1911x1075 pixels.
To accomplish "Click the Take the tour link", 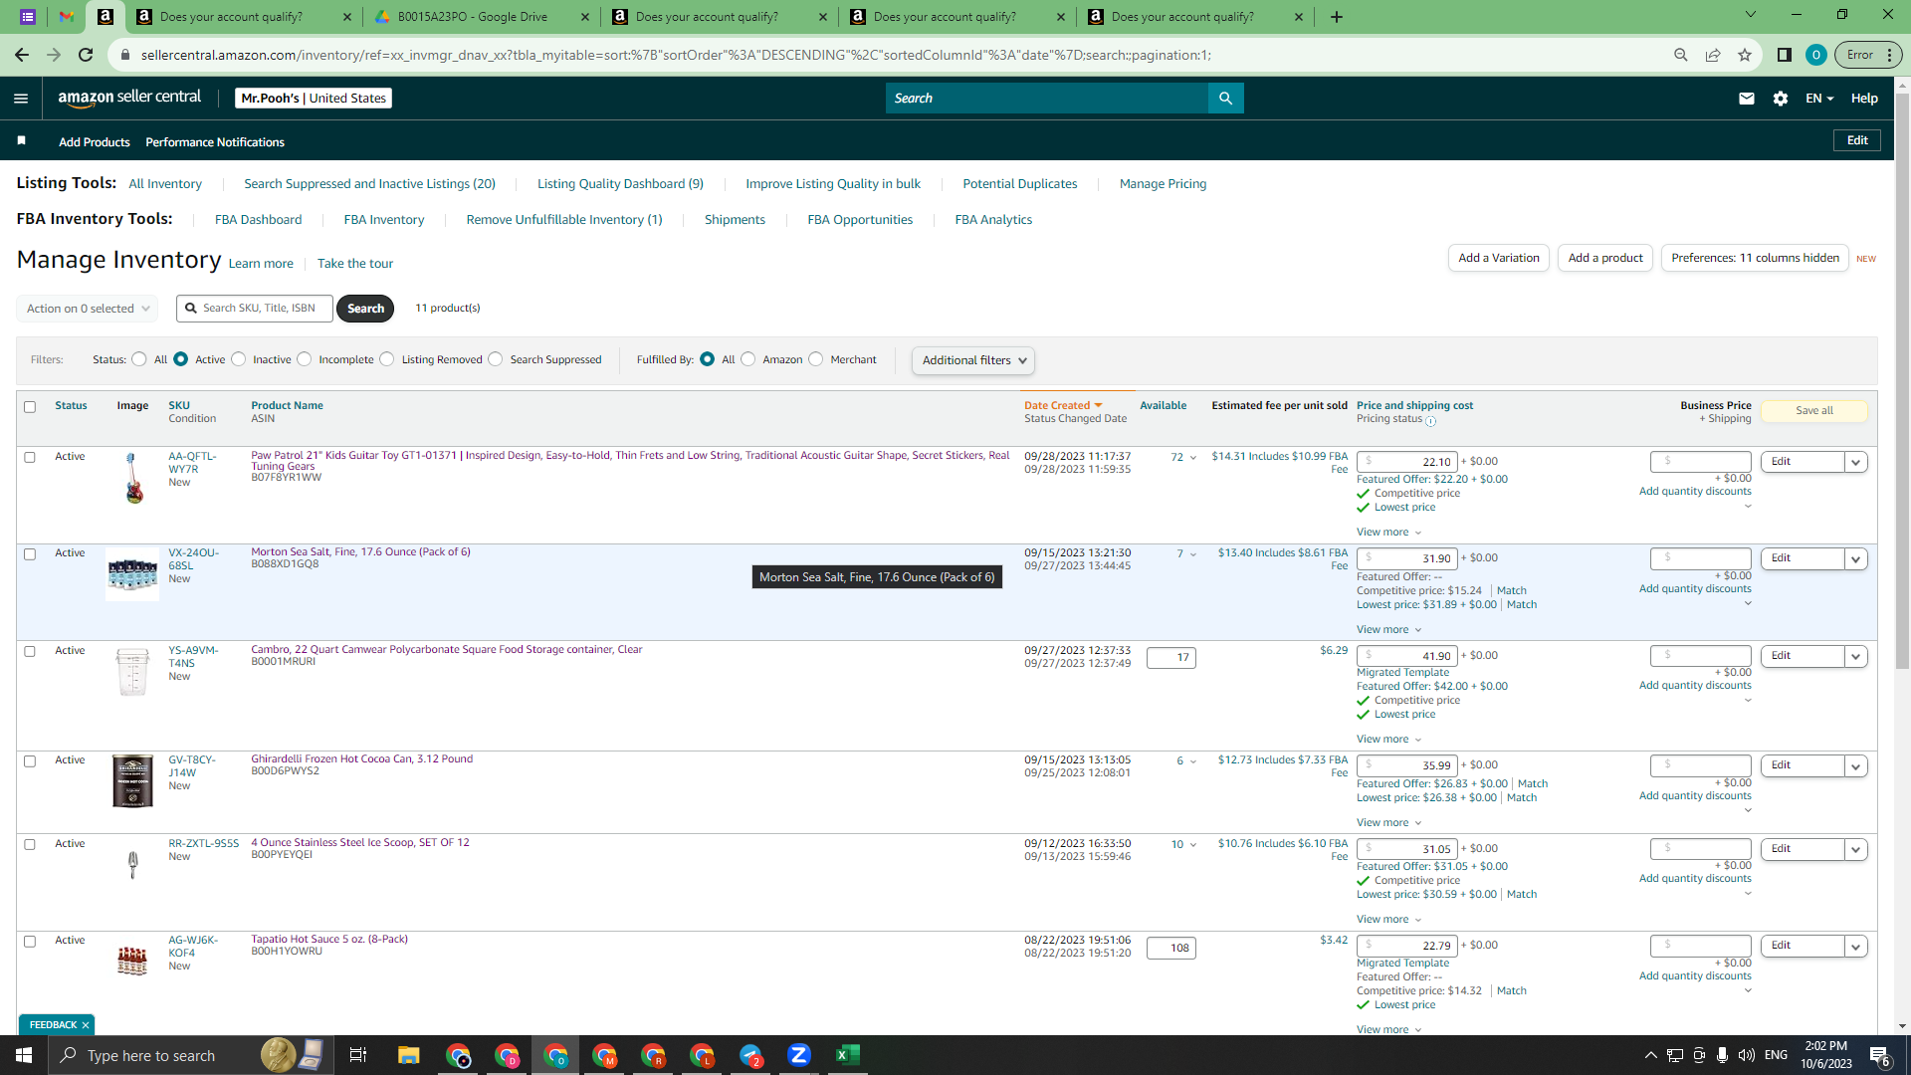I will pyautogui.click(x=355, y=264).
